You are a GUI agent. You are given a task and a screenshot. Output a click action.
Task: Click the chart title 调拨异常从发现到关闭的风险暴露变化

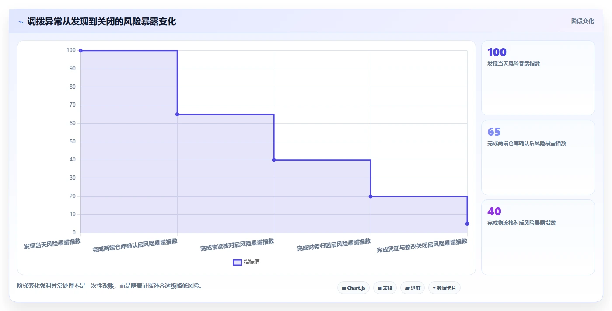pos(101,21)
